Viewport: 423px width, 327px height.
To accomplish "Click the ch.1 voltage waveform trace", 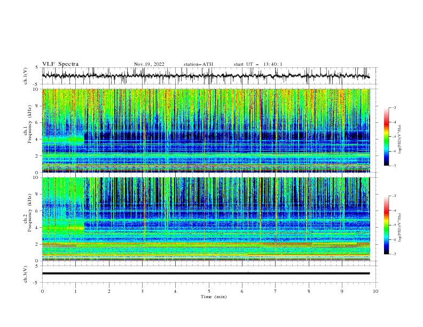I will click(206, 76).
